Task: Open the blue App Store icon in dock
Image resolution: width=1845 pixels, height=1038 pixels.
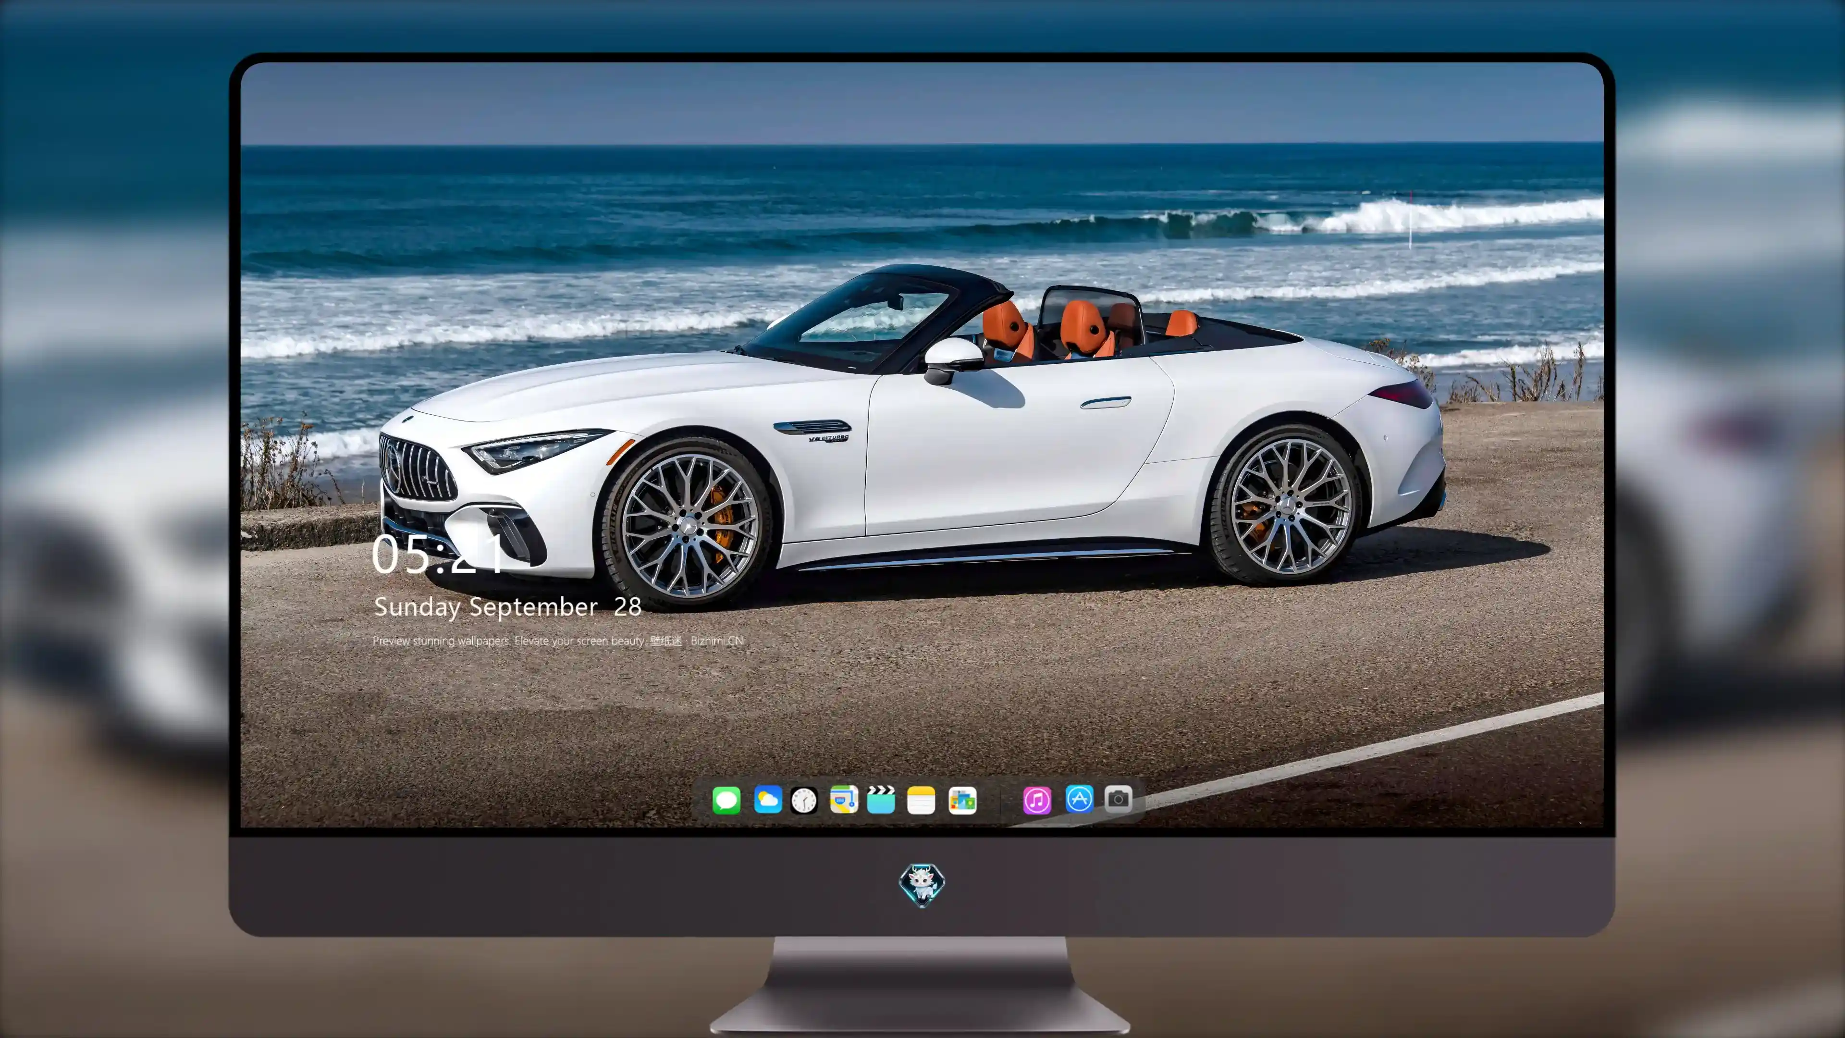Action: tap(1079, 799)
